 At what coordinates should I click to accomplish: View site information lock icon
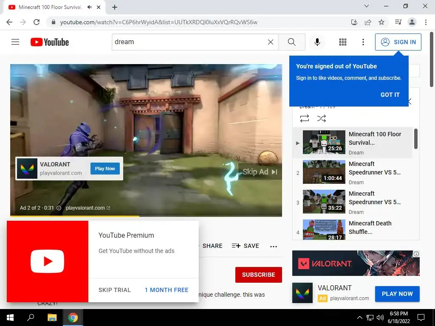click(x=54, y=22)
